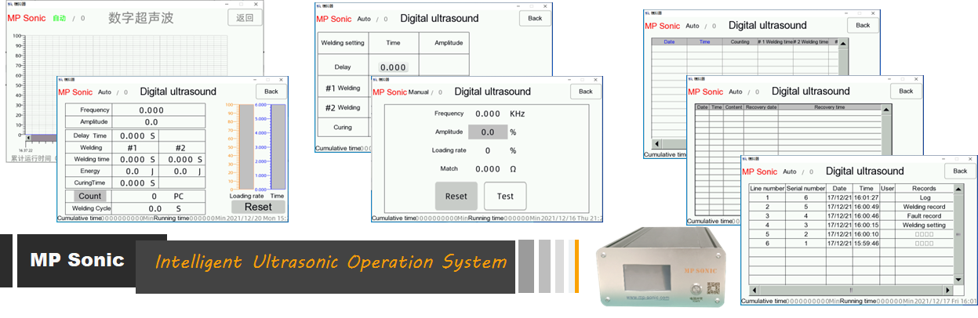This screenshot has height=318, width=978.
Task: Click left arrow of the Chinese chart scrollbar
Action: coord(28,138)
